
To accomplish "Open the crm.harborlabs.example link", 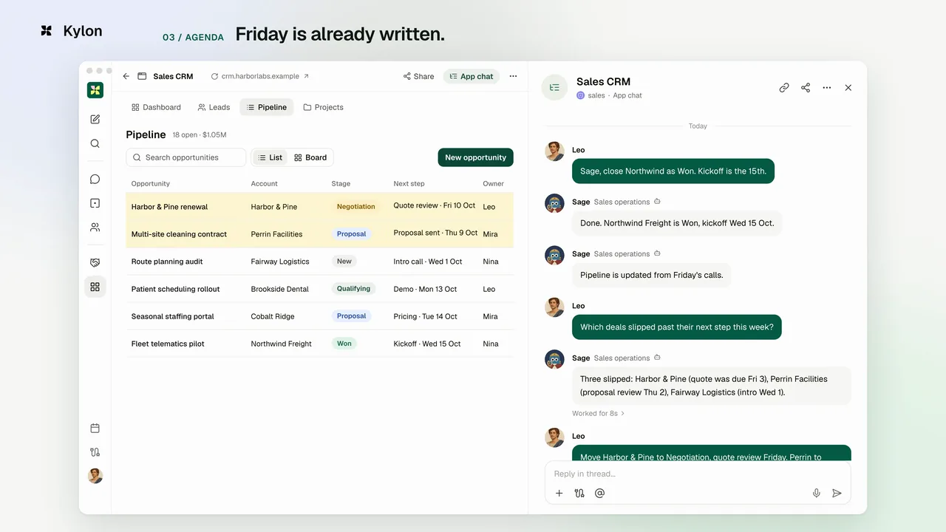I will point(260,76).
